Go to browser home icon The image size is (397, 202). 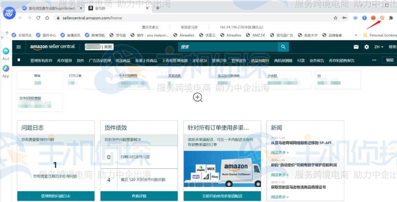[x=47, y=18]
